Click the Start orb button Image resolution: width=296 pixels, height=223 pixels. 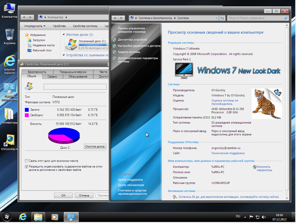(x=7, y=217)
